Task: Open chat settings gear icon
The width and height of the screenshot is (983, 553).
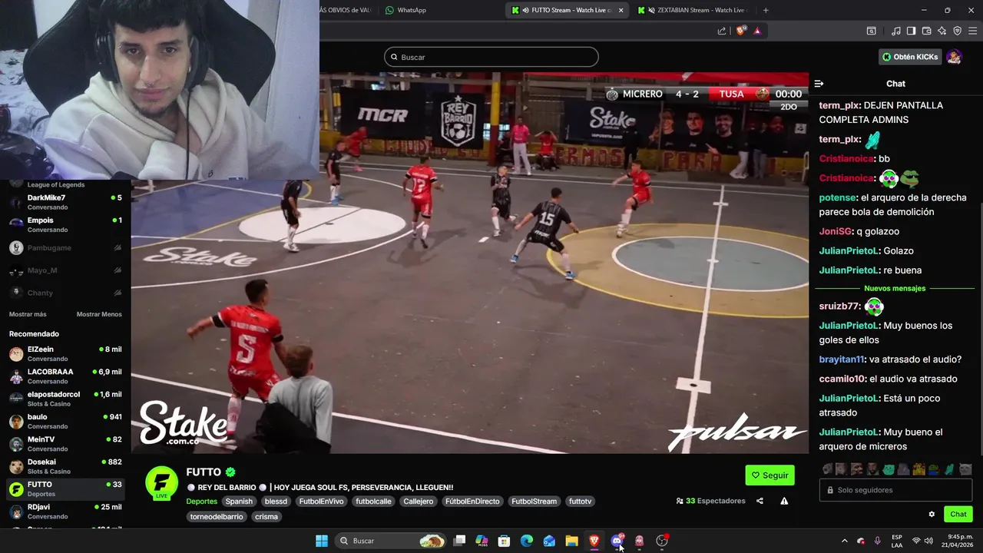Action: coord(932,514)
